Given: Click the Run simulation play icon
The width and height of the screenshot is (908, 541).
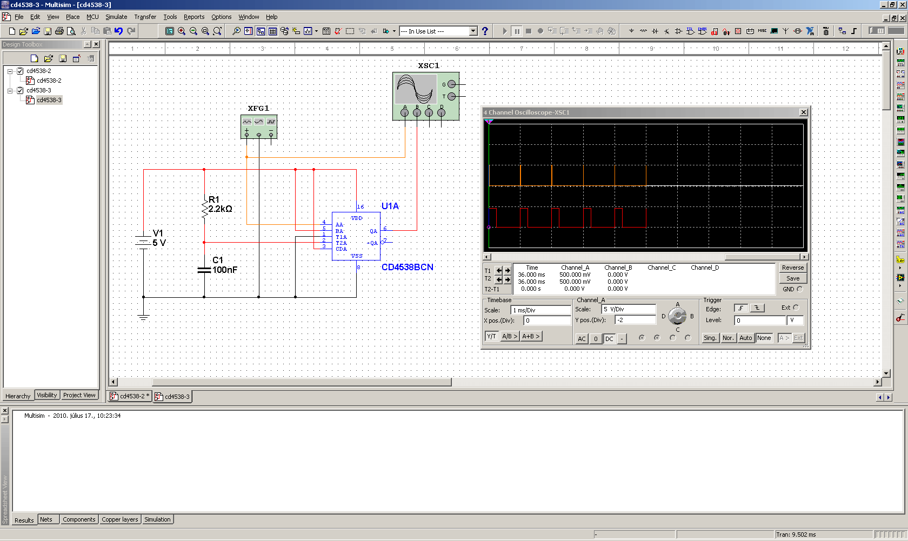Looking at the screenshot, I should point(504,31).
